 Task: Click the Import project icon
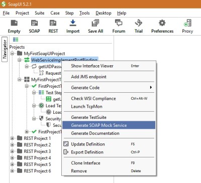click(x=73, y=23)
